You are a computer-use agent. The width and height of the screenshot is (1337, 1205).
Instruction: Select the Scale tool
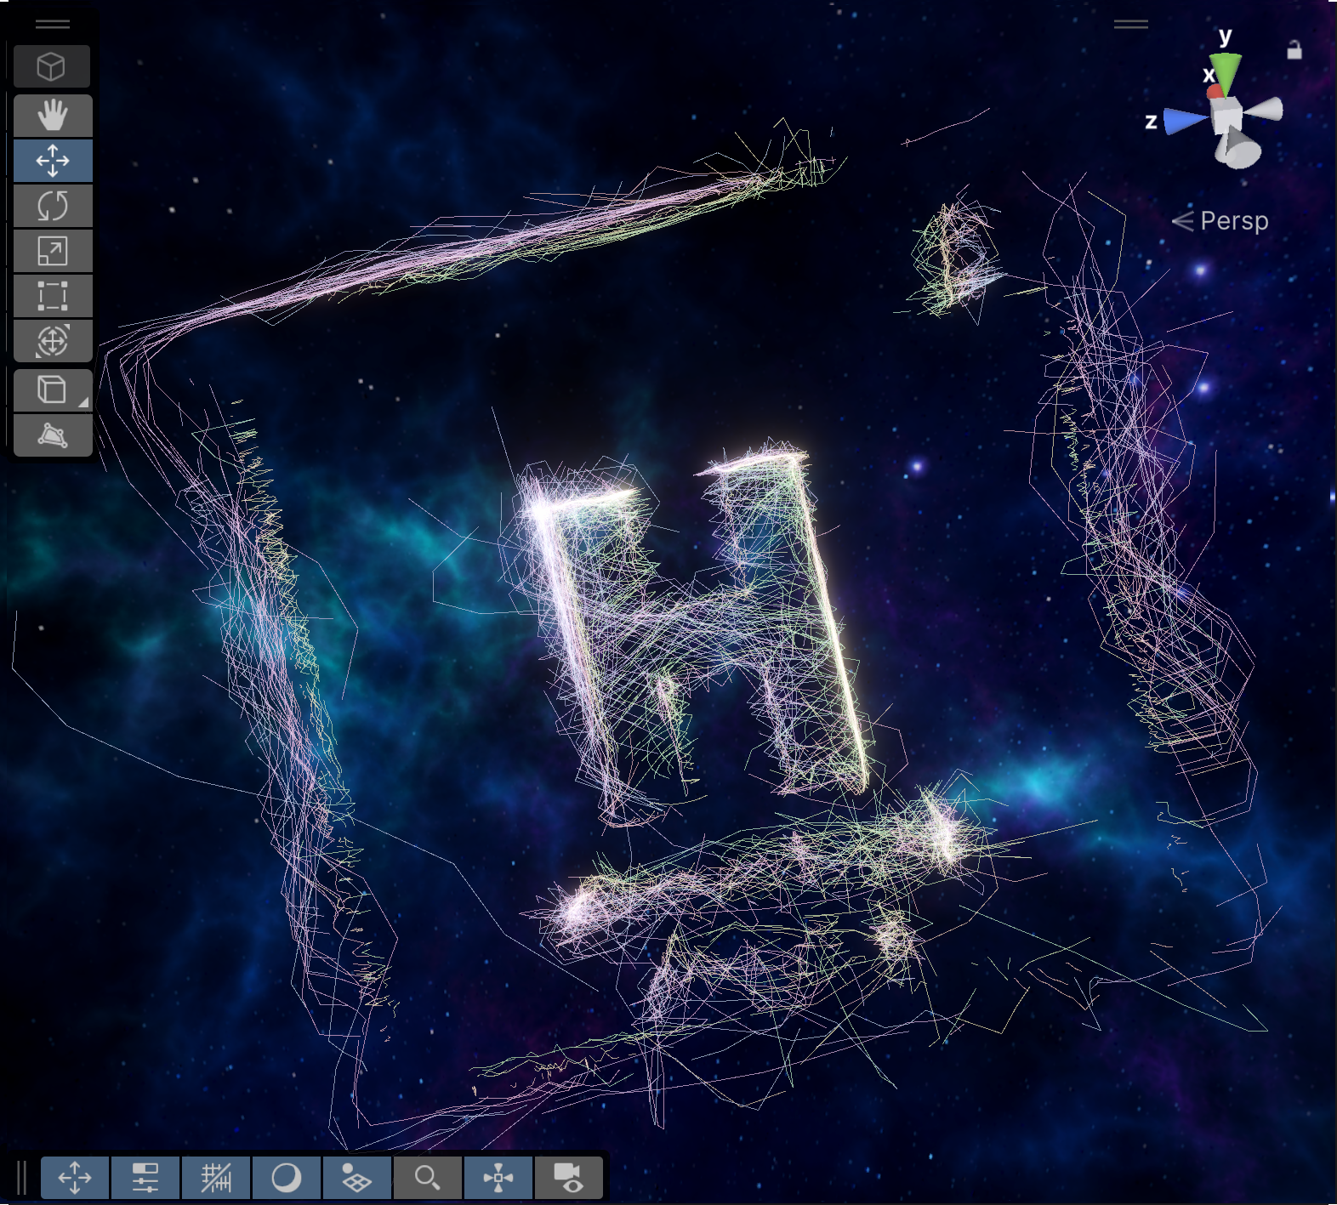53,250
